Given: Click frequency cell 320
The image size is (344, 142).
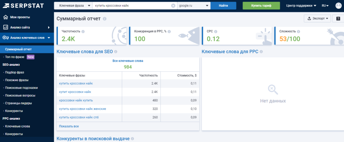Looking at the screenshot, I should point(155,109).
